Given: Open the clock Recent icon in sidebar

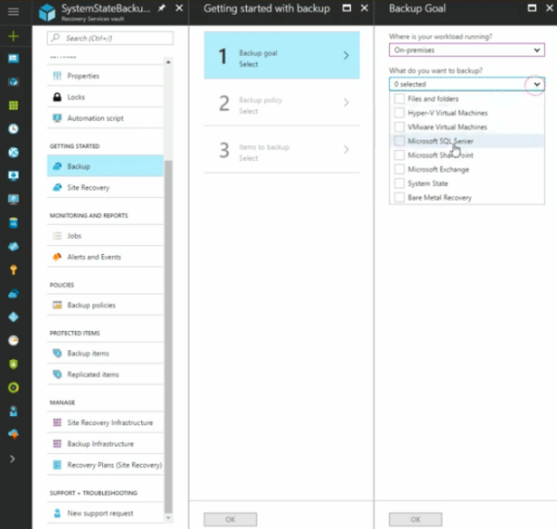Looking at the screenshot, I should coord(14,128).
